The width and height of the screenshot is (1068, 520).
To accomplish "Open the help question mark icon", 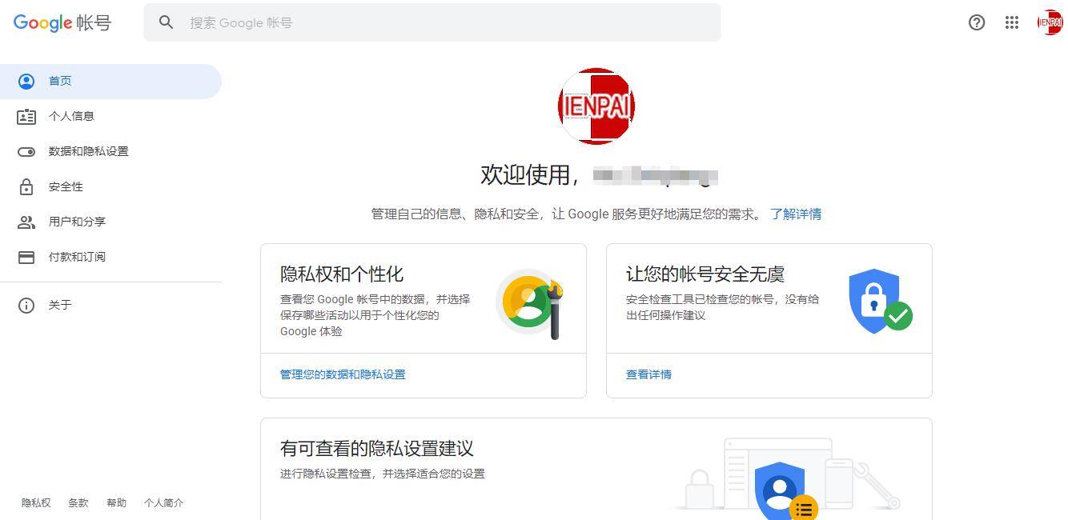I will pos(977,22).
